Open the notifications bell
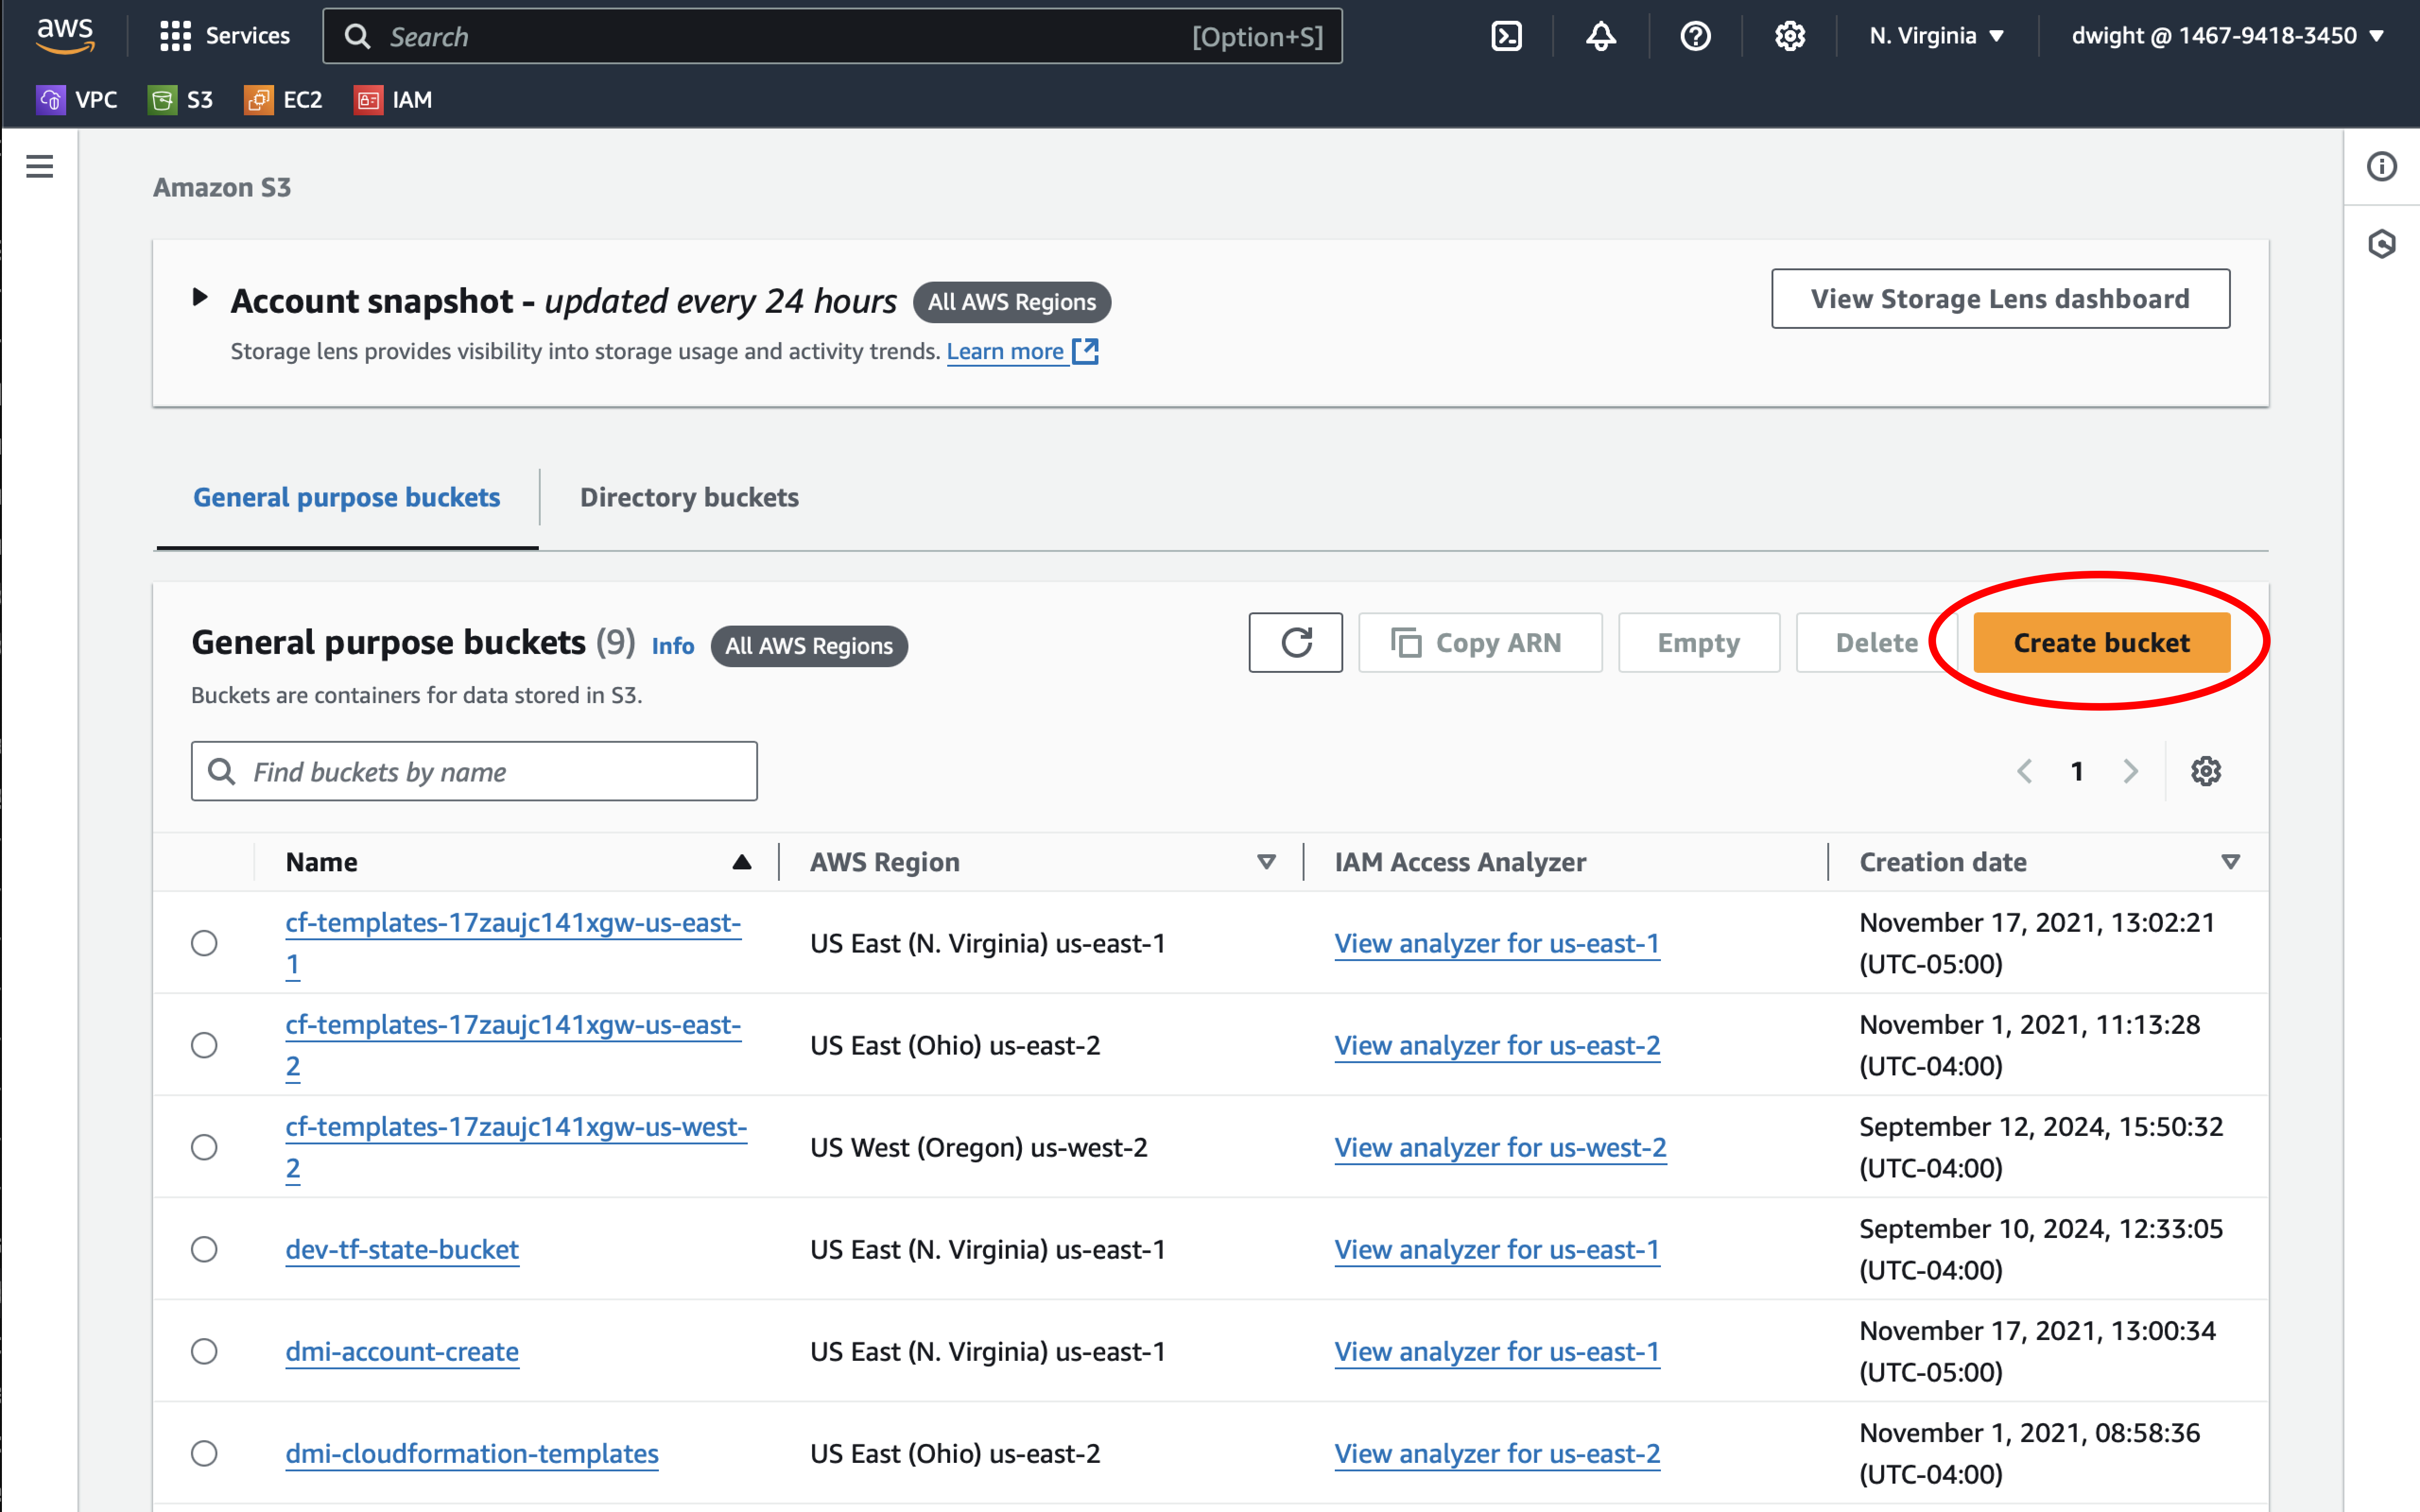 [1600, 36]
